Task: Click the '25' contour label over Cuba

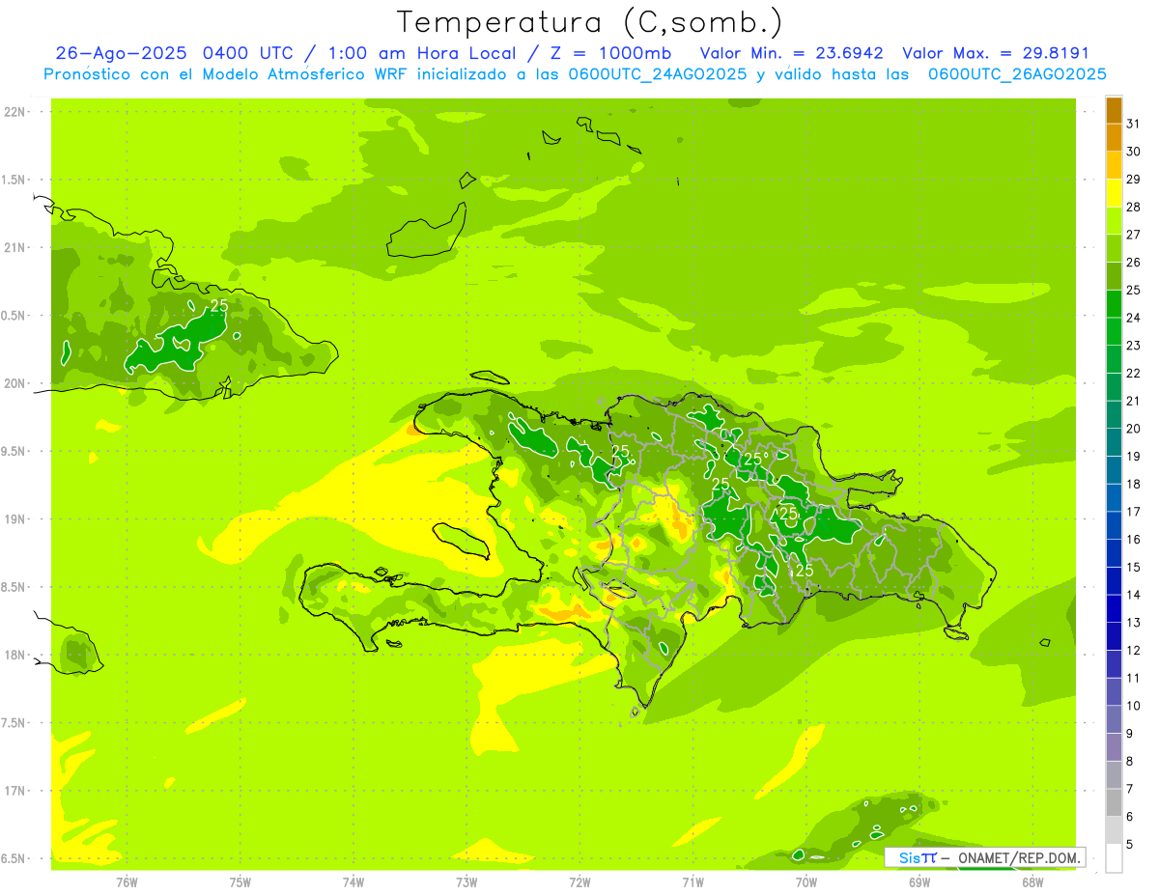Action: [219, 305]
